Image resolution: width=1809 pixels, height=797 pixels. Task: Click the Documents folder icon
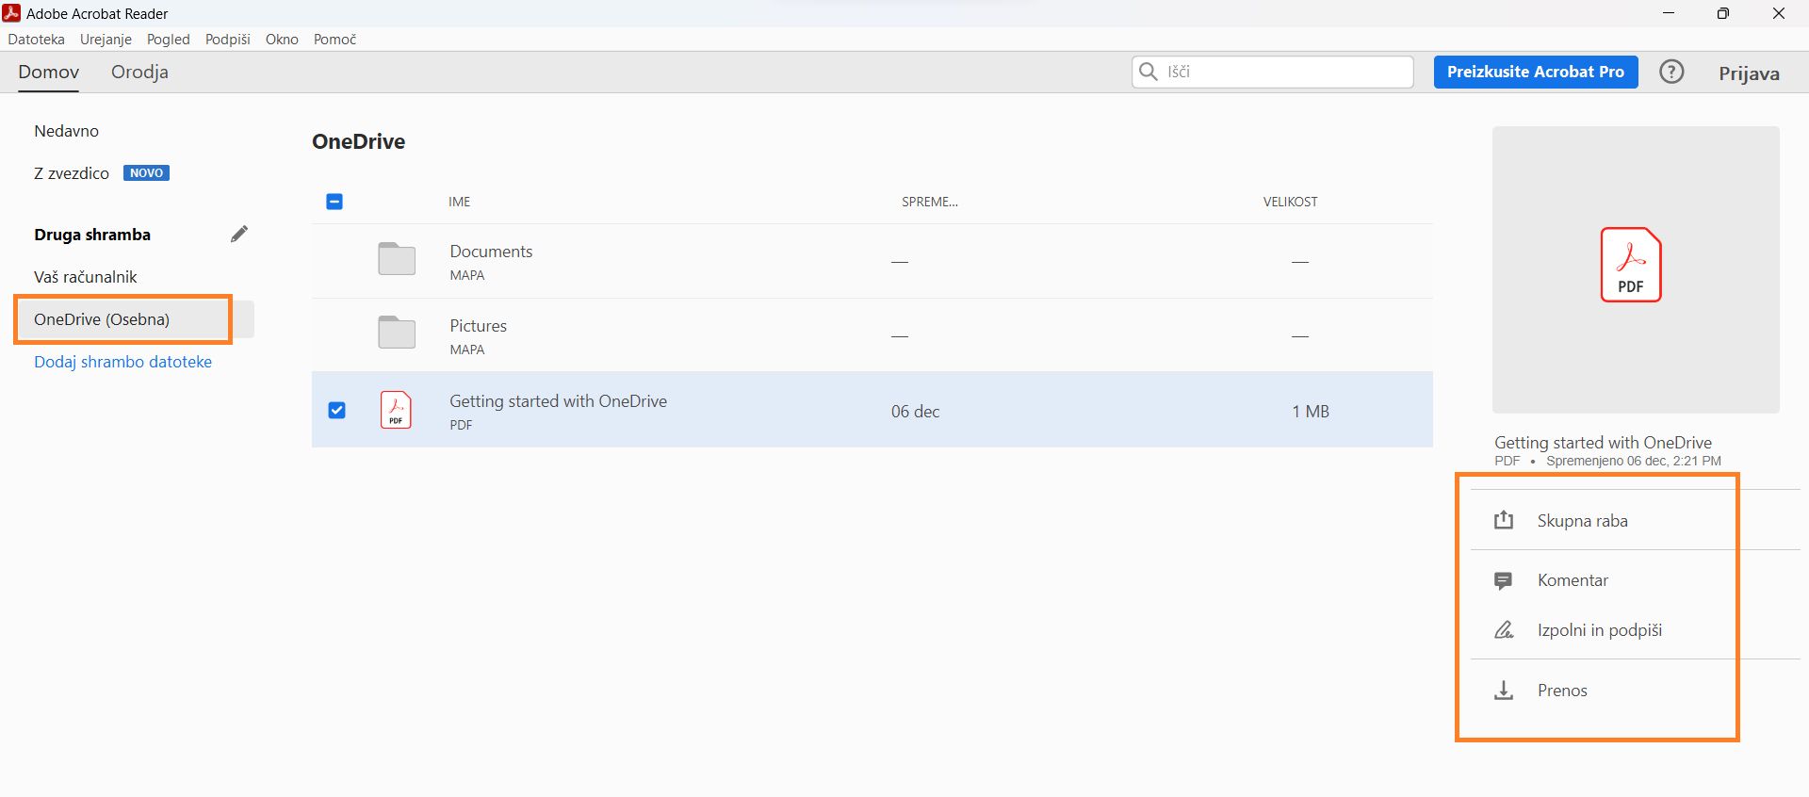pyautogui.click(x=397, y=258)
